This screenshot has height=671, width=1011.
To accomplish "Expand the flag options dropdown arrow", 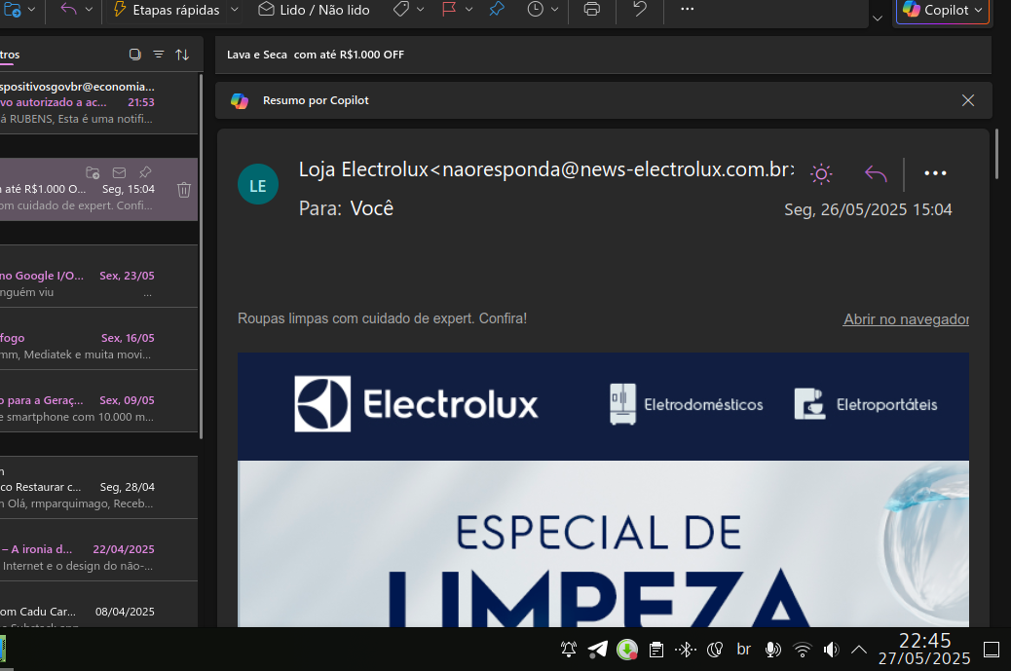I will tap(468, 10).
